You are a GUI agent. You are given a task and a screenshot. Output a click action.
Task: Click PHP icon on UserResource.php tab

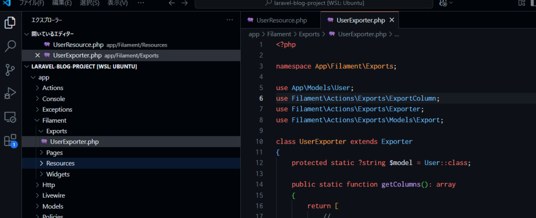point(250,20)
